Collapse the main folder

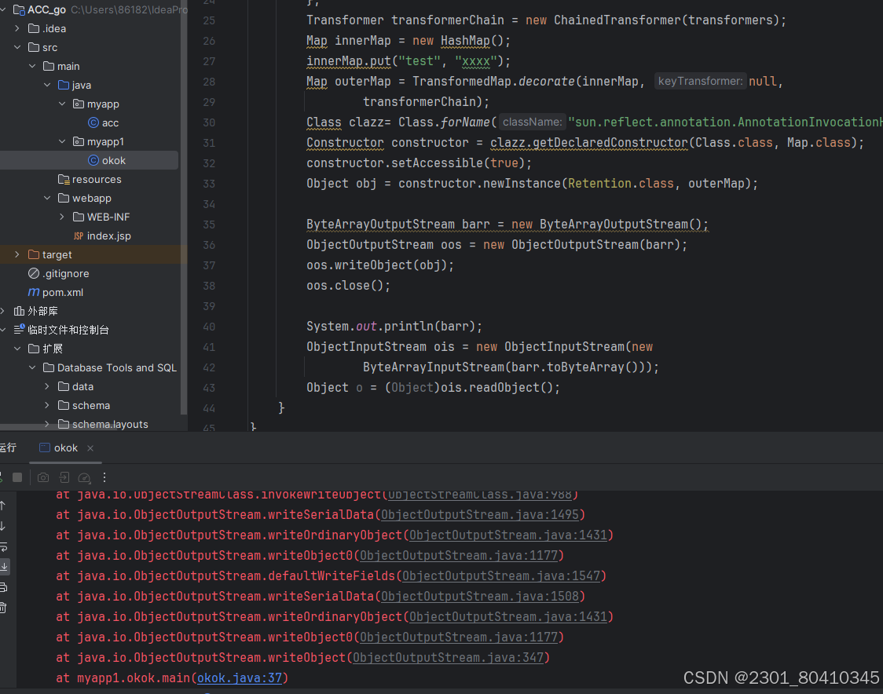click(x=32, y=66)
